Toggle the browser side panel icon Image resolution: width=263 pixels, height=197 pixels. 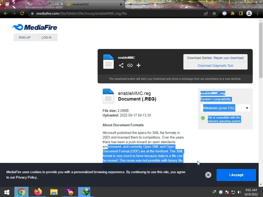click(241, 13)
